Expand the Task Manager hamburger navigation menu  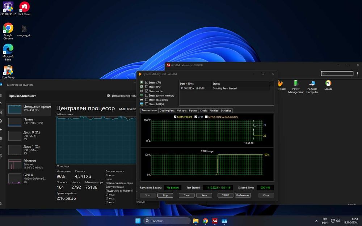(x=1, y=95)
